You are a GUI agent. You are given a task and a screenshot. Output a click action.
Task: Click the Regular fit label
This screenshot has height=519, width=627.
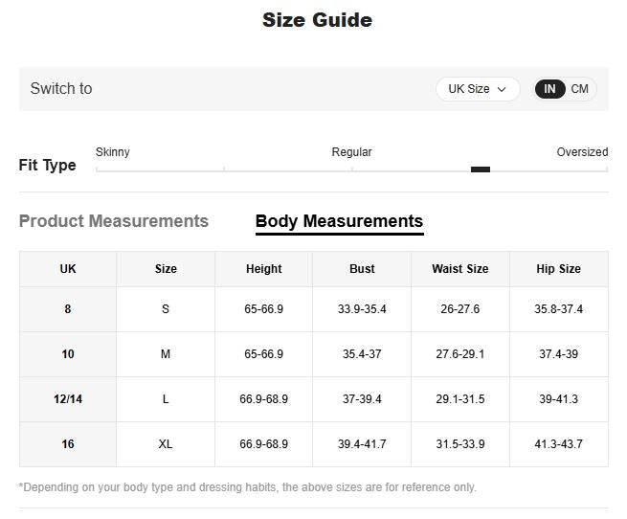click(x=351, y=152)
